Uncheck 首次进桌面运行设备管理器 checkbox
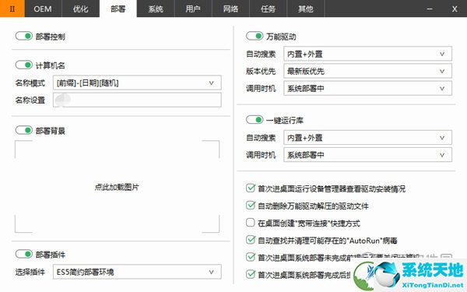The height and width of the screenshot is (292, 467). tap(251, 188)
